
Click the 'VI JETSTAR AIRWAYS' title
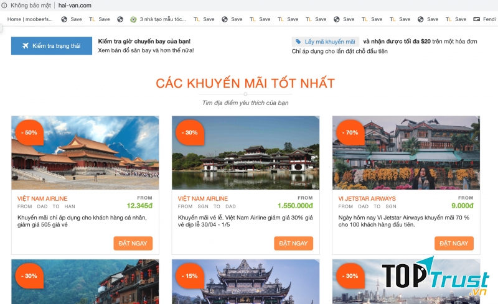pyautogui.click(x=367, y=199)
